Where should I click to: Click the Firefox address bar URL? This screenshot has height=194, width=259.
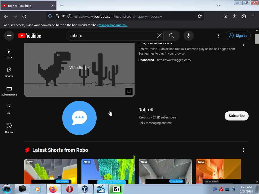point(118,16)
